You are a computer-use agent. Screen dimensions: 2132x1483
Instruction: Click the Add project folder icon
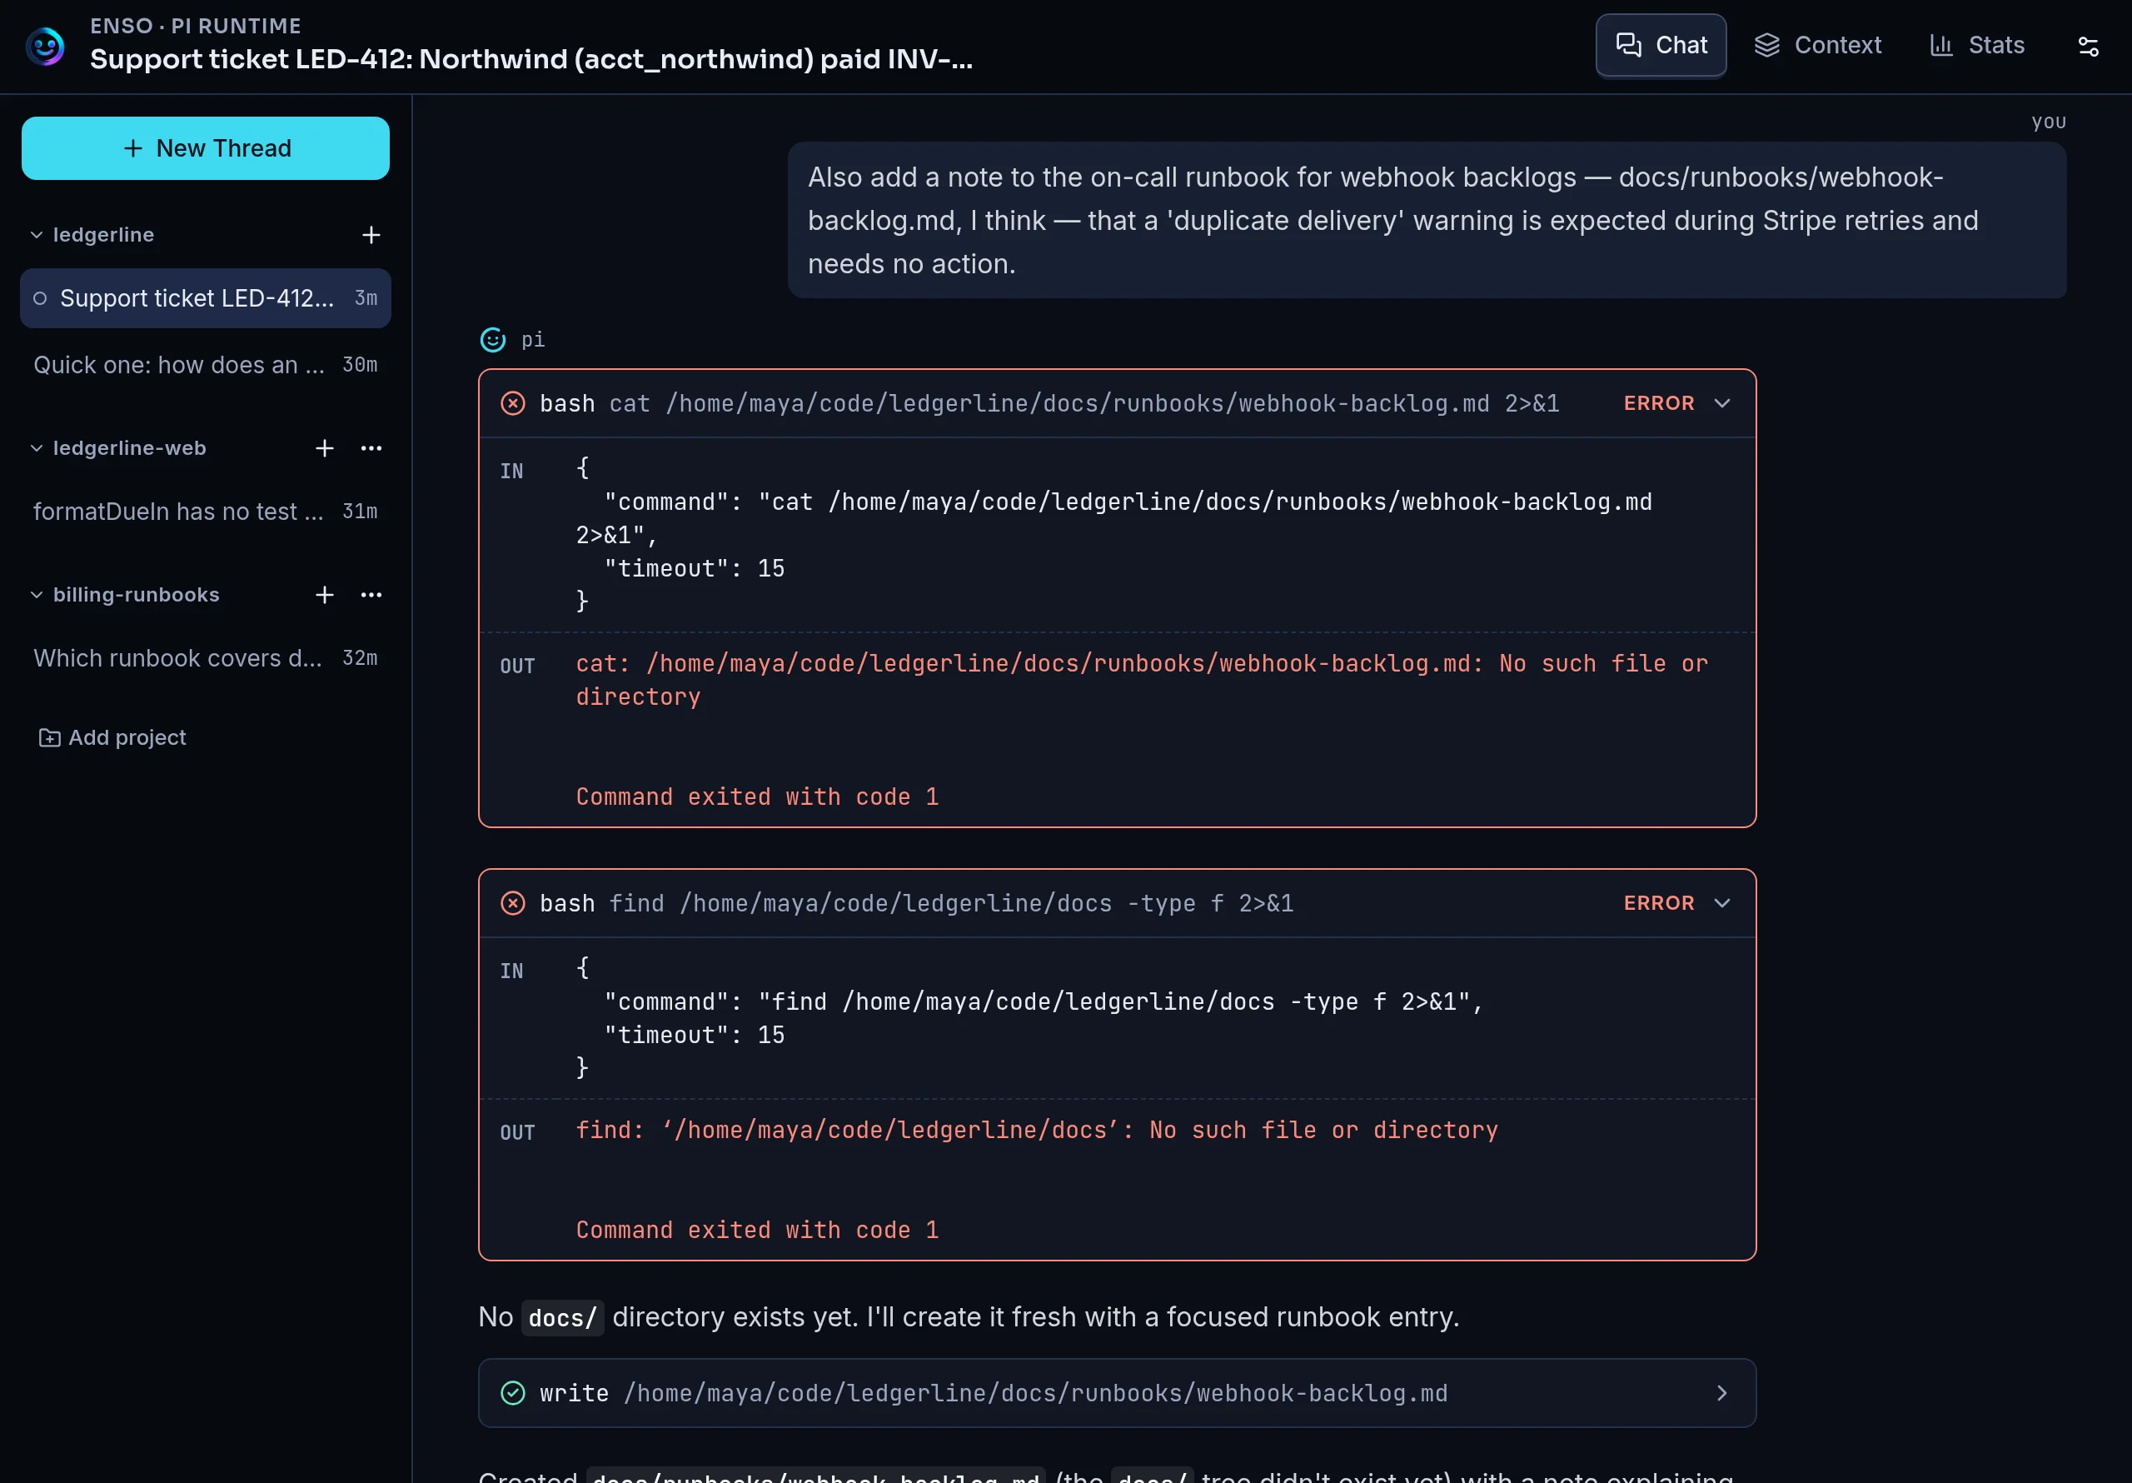coord(49,738)
